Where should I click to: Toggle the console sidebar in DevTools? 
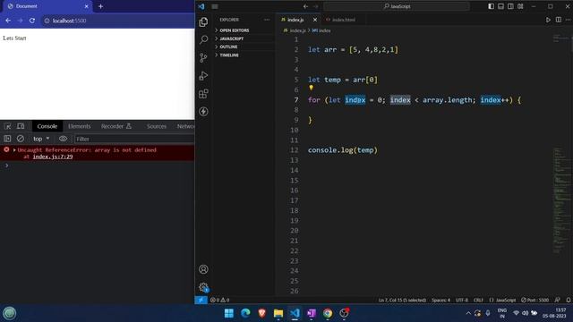coord(7,139)
